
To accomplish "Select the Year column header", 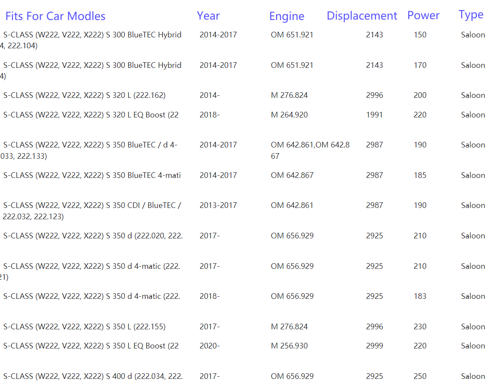I will [208, 16].
